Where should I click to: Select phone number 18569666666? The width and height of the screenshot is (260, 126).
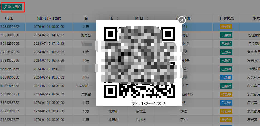[x=10, y=77]
